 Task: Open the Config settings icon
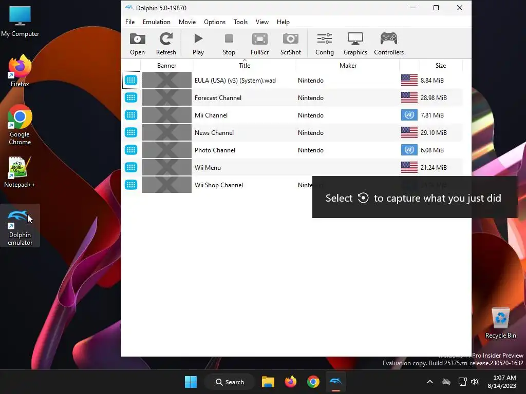click(325, 44)
